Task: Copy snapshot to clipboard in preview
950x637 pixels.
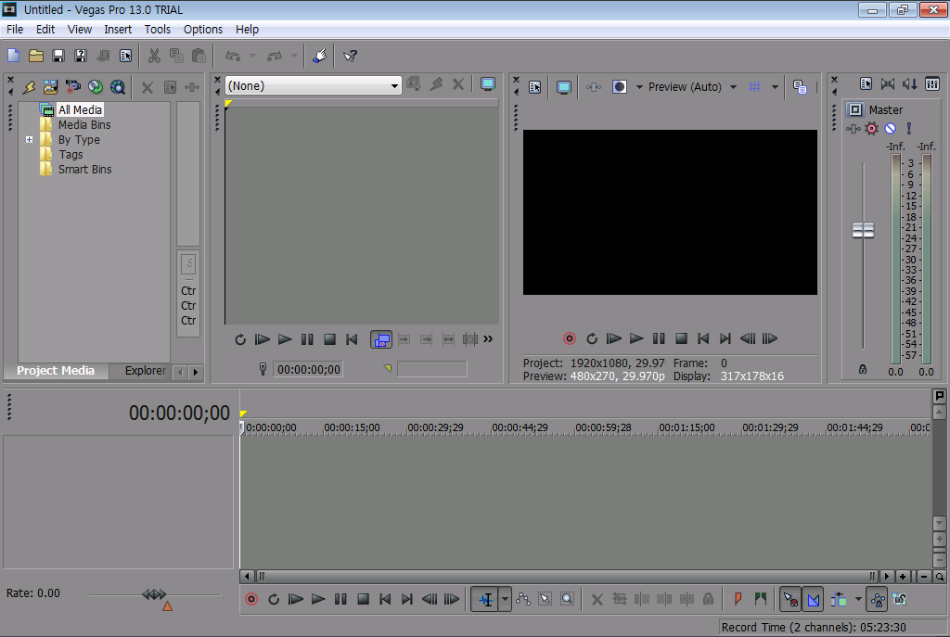Action: 800,87
